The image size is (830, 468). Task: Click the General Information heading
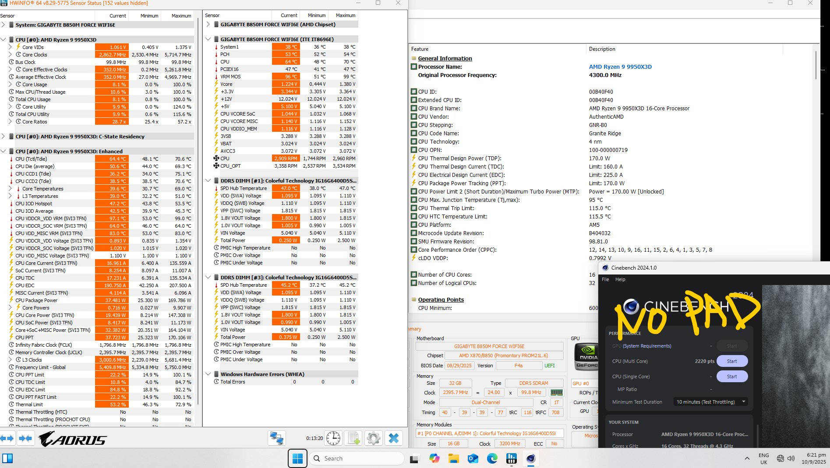(445, 59)
